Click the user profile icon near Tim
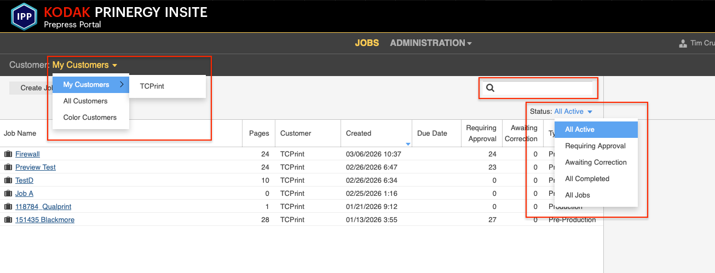Viewport: 715px width, 273px height. point(683,43)
